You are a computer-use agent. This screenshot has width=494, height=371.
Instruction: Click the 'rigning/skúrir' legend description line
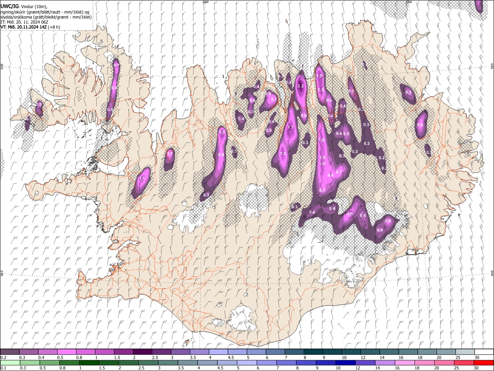point(45,12)
